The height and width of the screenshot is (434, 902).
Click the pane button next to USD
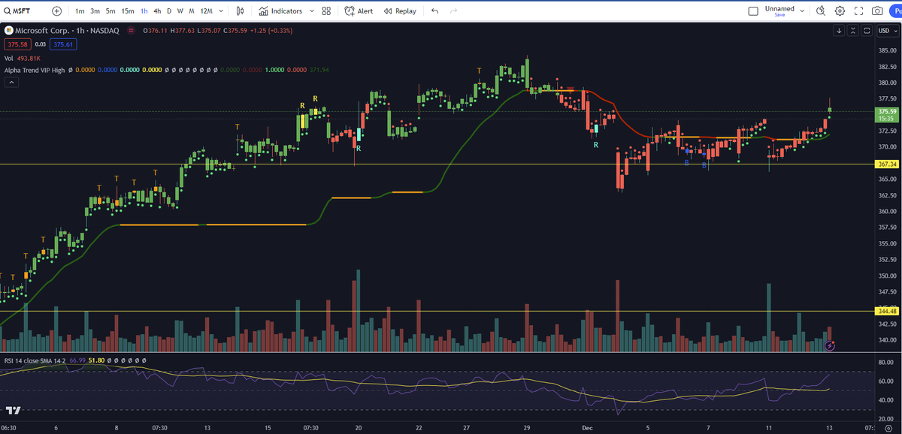coord(867,31)
